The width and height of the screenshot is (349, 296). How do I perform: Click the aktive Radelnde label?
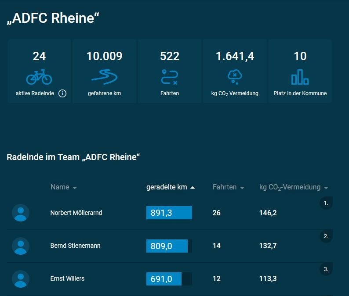35,93
